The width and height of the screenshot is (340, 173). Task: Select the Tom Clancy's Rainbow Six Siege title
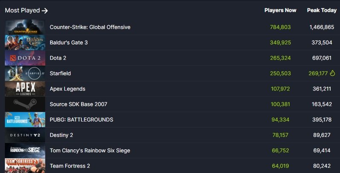[90, 150]
